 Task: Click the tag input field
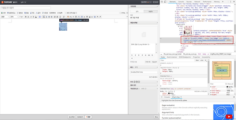coord(144,72)
